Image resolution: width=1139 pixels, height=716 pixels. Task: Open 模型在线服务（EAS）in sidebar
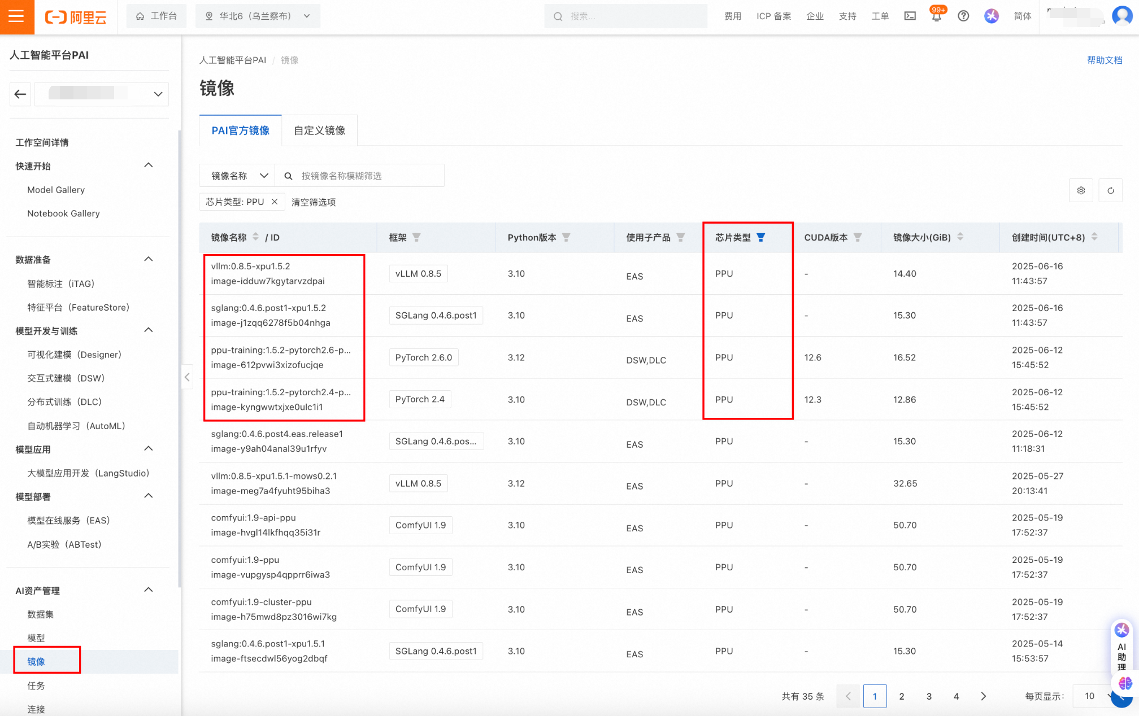coord(68,520)
